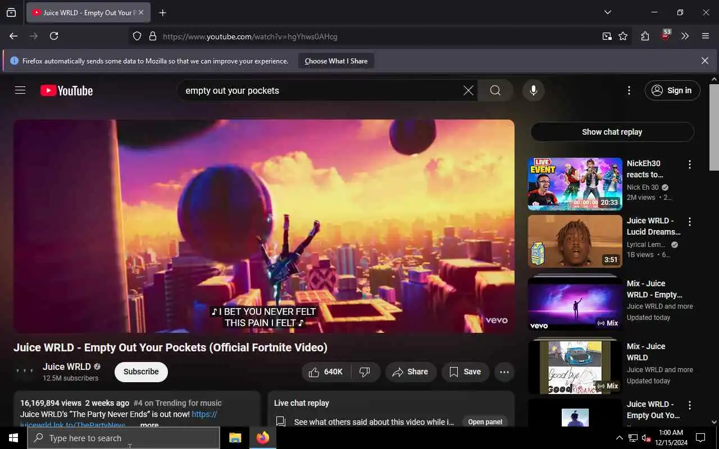Open Firefox View recent browsing icon

click(x=11, y=12)
